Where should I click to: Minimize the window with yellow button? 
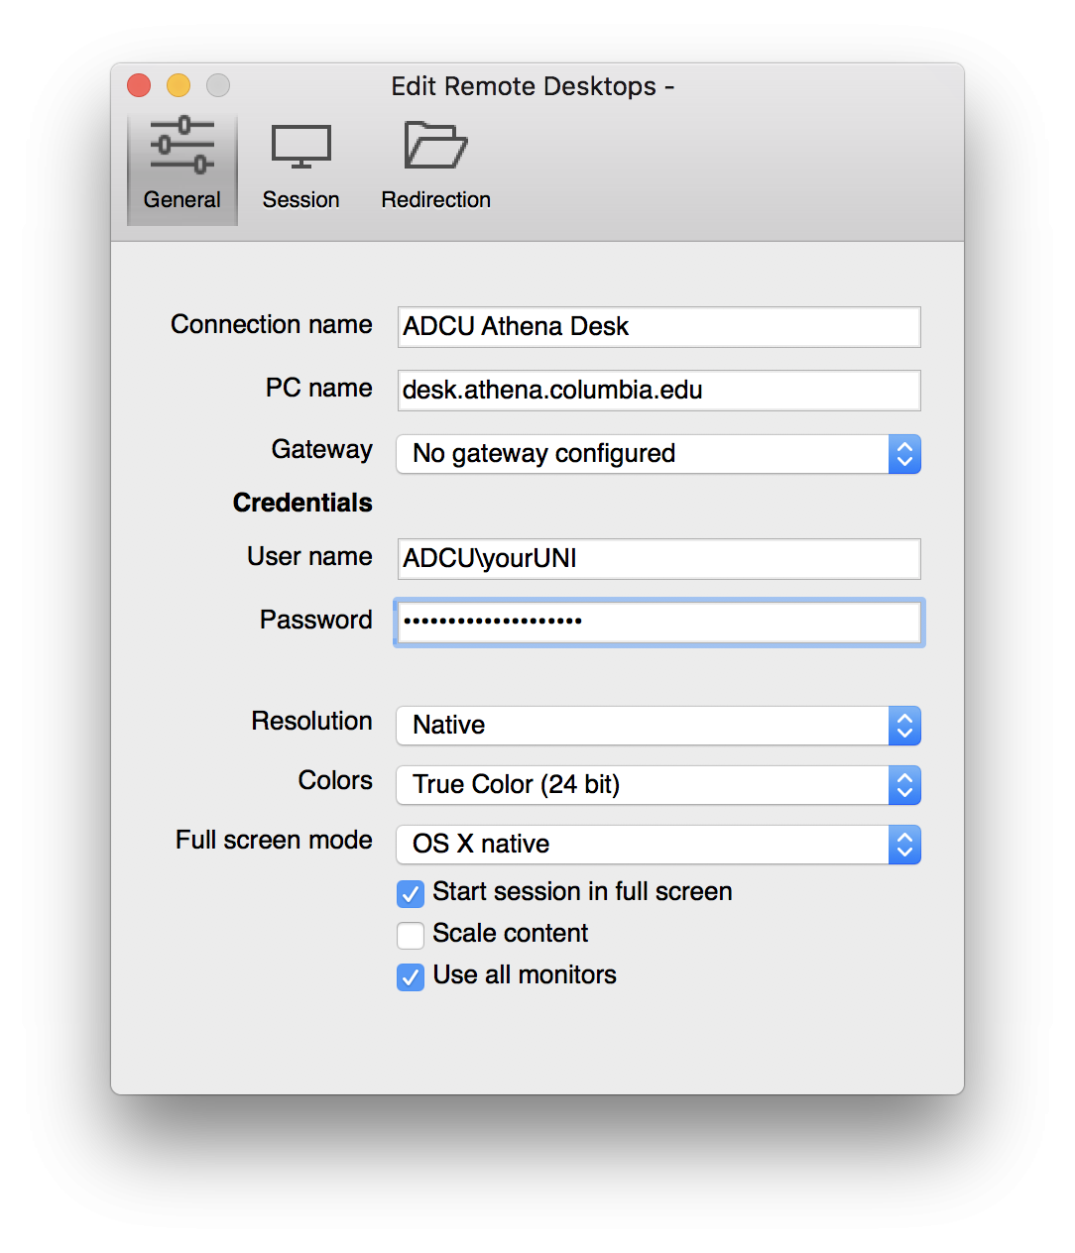pos(179,86)
